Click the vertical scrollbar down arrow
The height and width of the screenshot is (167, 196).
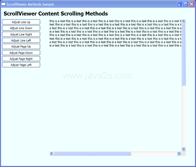point(183,149)
